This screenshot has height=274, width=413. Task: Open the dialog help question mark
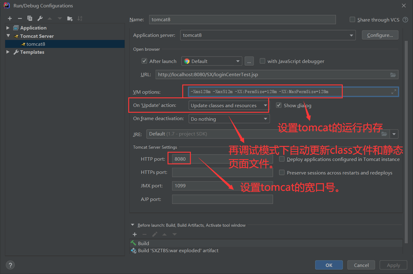pos(10,265)
